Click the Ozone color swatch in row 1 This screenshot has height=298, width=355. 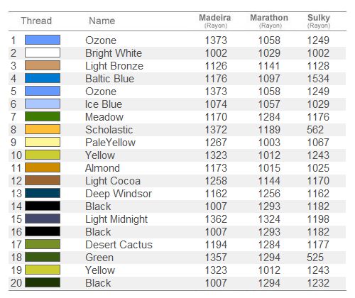point(43,40)
